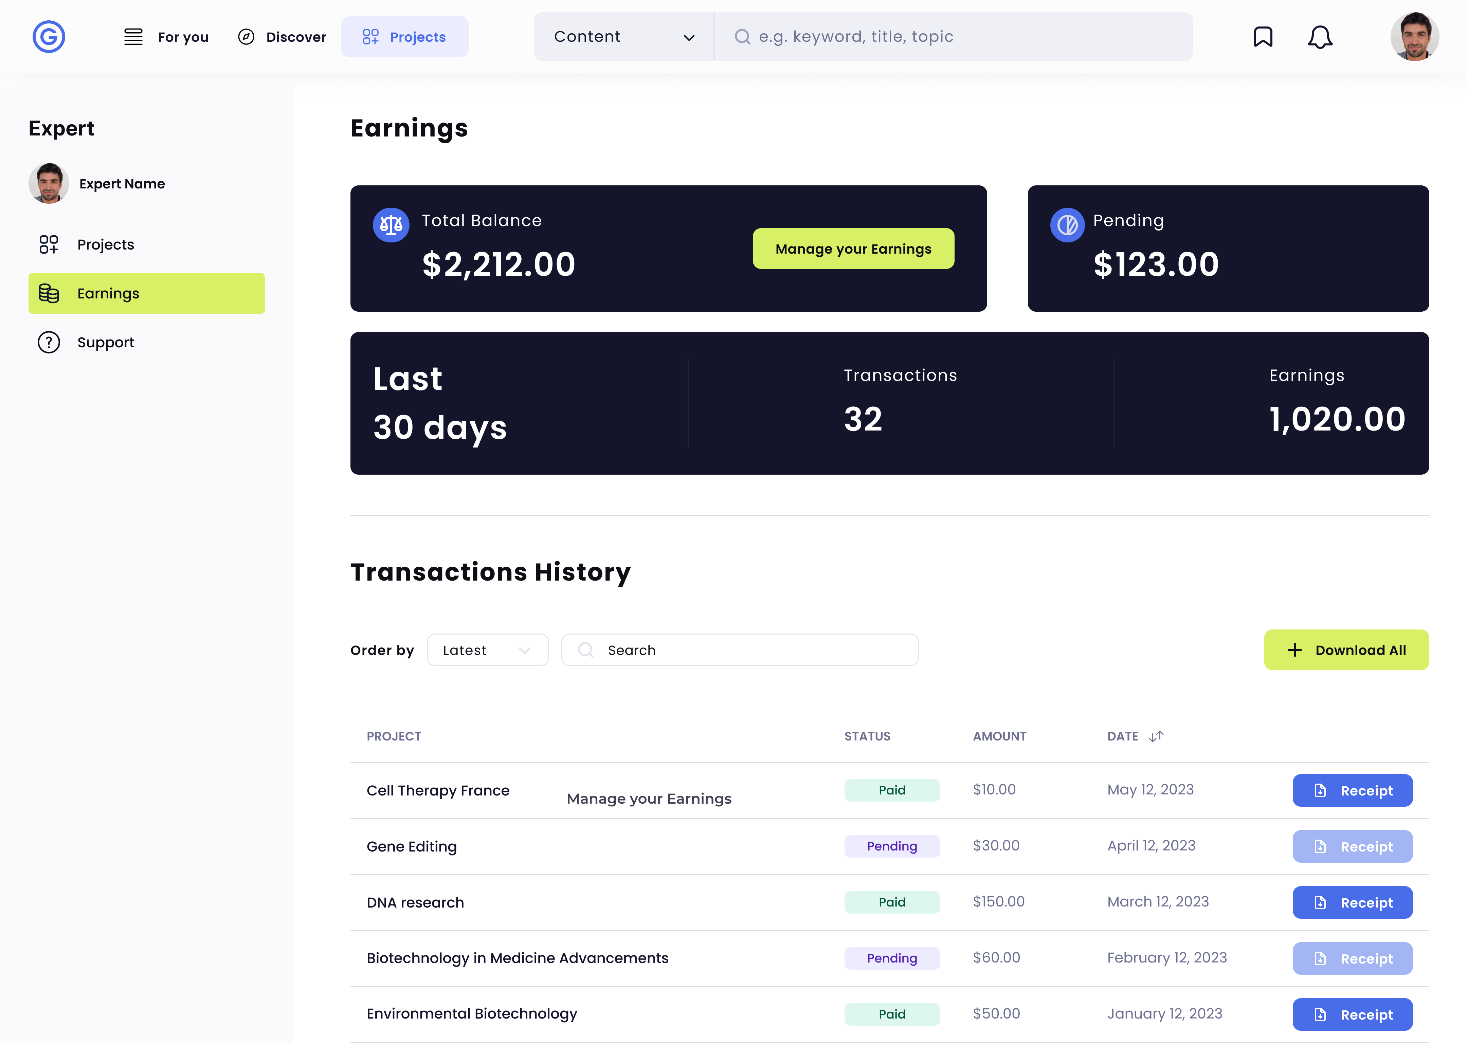Get the DNA research receipt
Image resolution: width=1467 pixels, height=1043 pixels.
1352,902
